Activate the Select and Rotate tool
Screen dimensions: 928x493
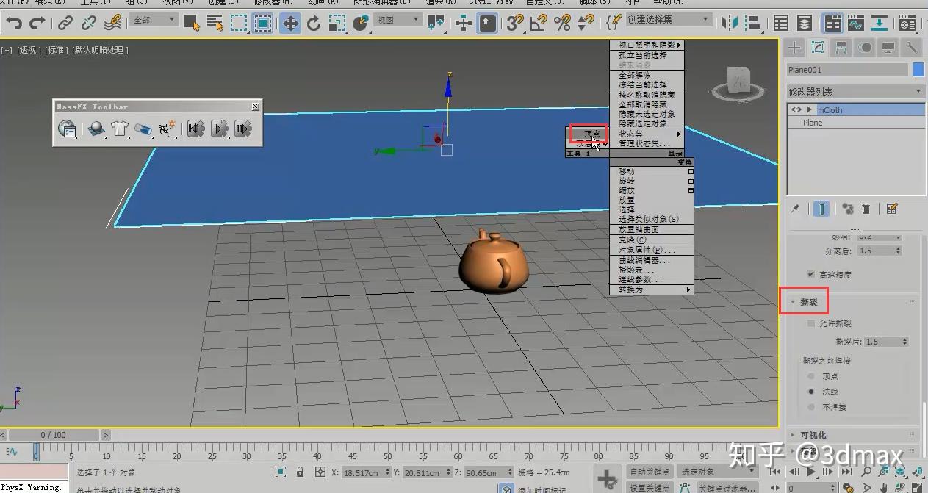click(314, 23)
